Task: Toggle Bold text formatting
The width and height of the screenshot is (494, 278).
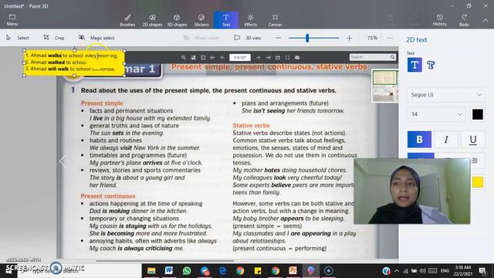Action: [419, 139]
